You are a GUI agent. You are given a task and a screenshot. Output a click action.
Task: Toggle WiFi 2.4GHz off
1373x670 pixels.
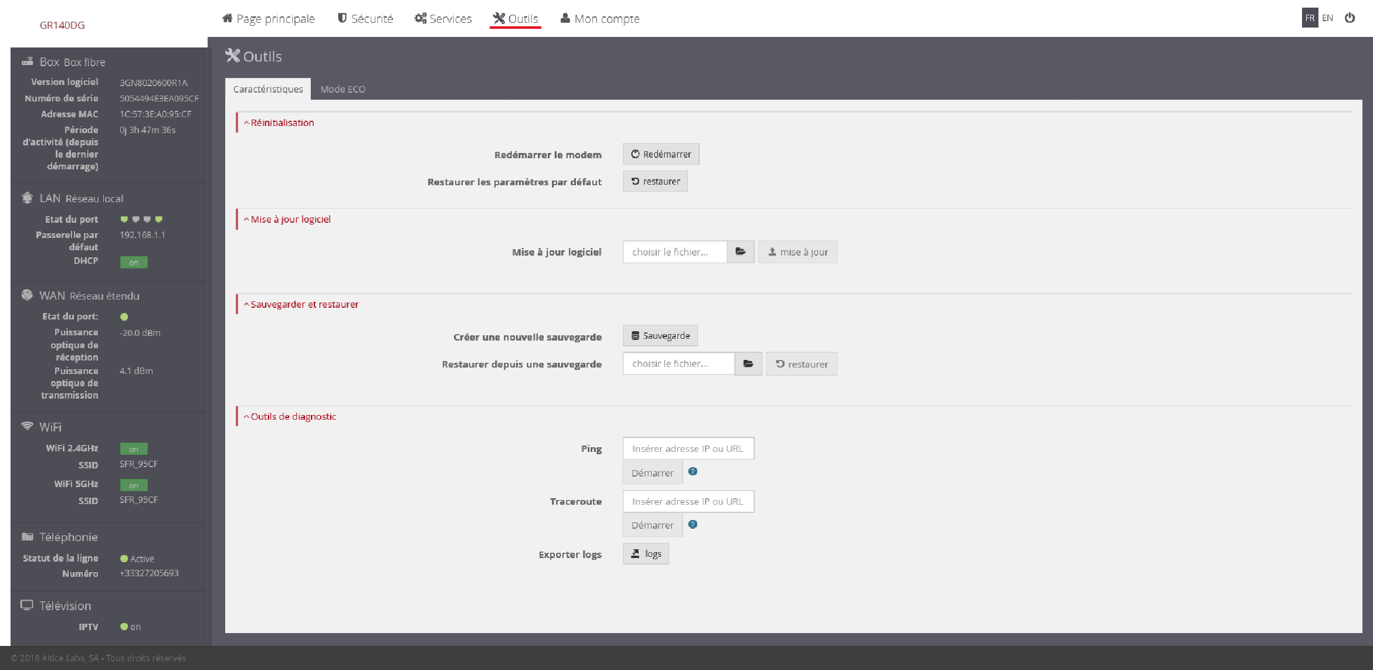pos(133,448)
